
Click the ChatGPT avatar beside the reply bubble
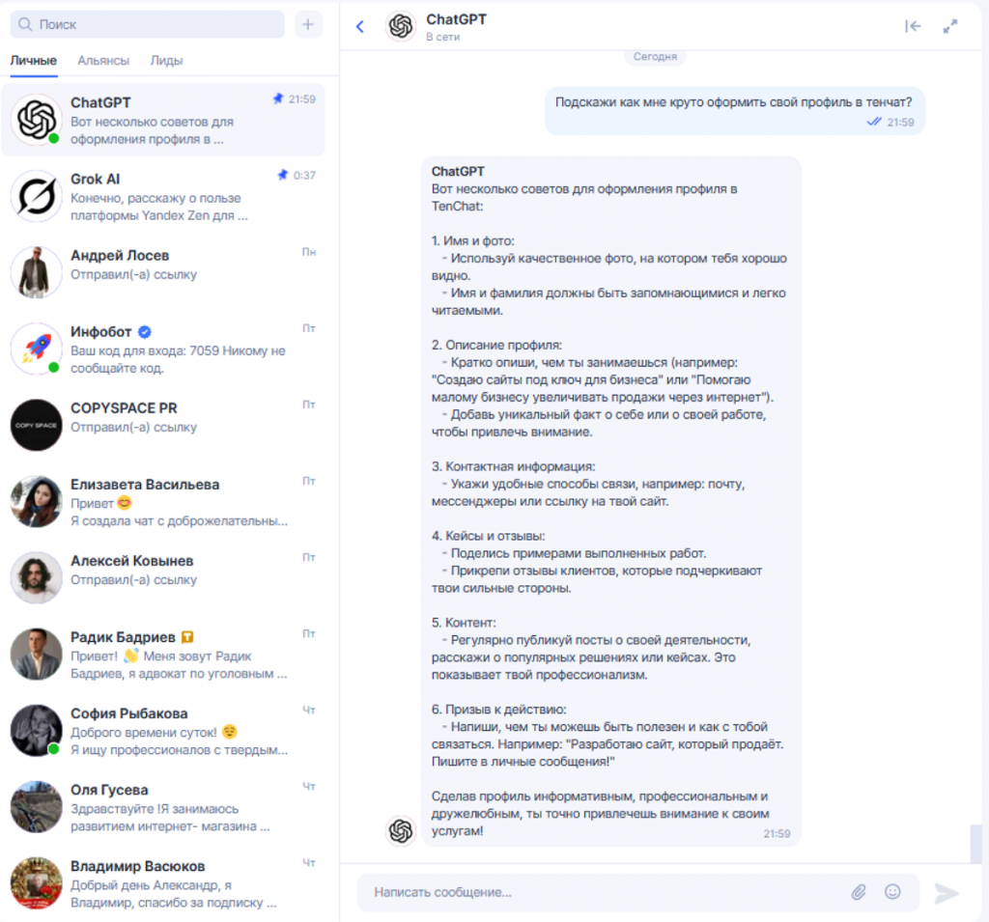(x=401, y=830)
